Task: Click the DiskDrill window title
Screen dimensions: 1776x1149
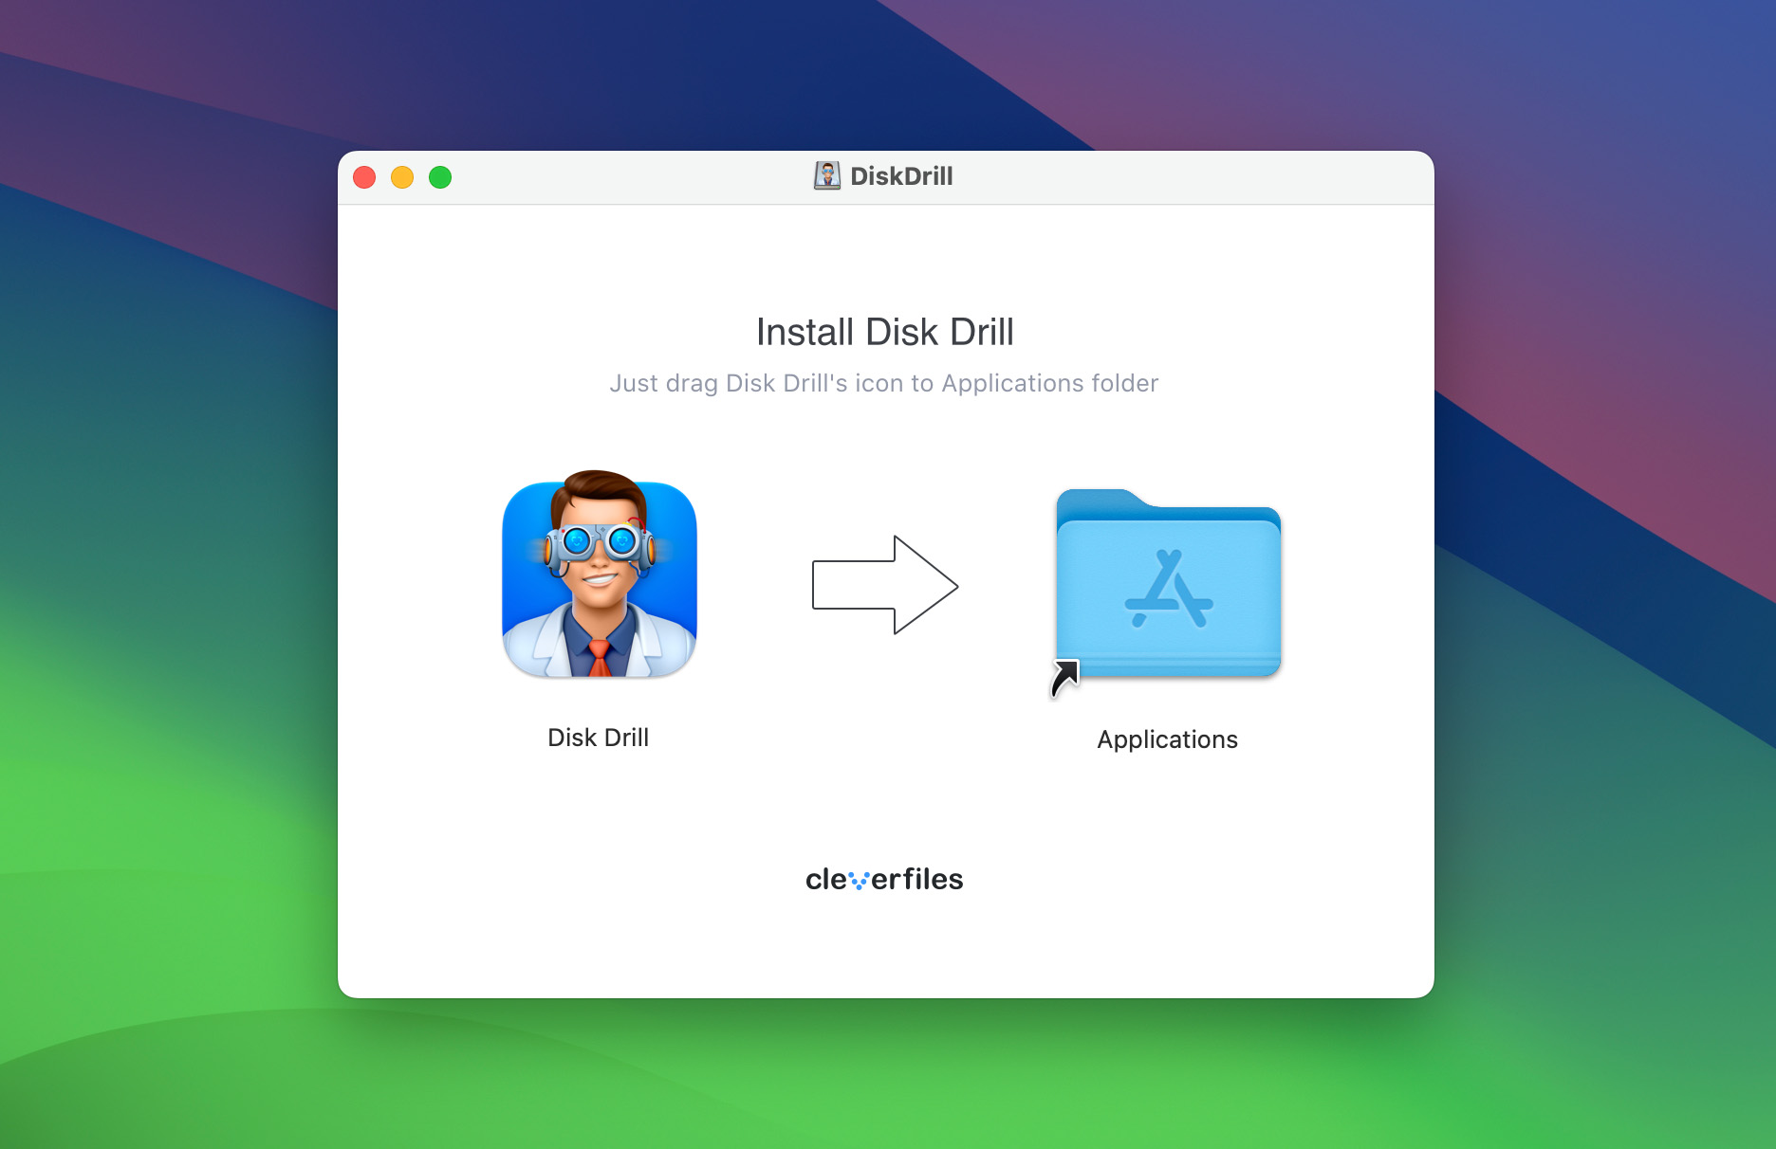Action: point(901,176)
